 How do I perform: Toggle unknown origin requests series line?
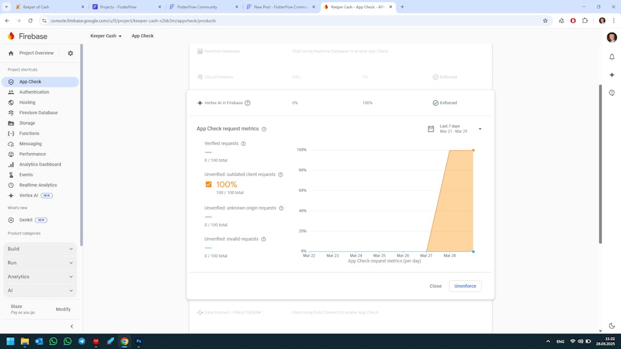coord(208,216)
